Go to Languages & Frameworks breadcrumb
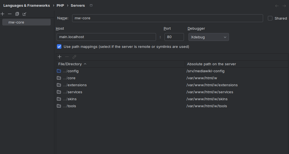The image size is (289, 154). [26, 5]
